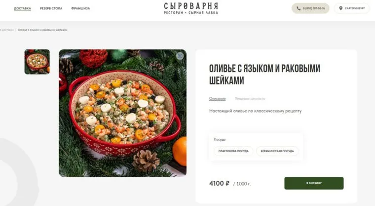Click the delivery breadcrumb link
This screenshot has width=375, height=206.
[x=7, y=30]
